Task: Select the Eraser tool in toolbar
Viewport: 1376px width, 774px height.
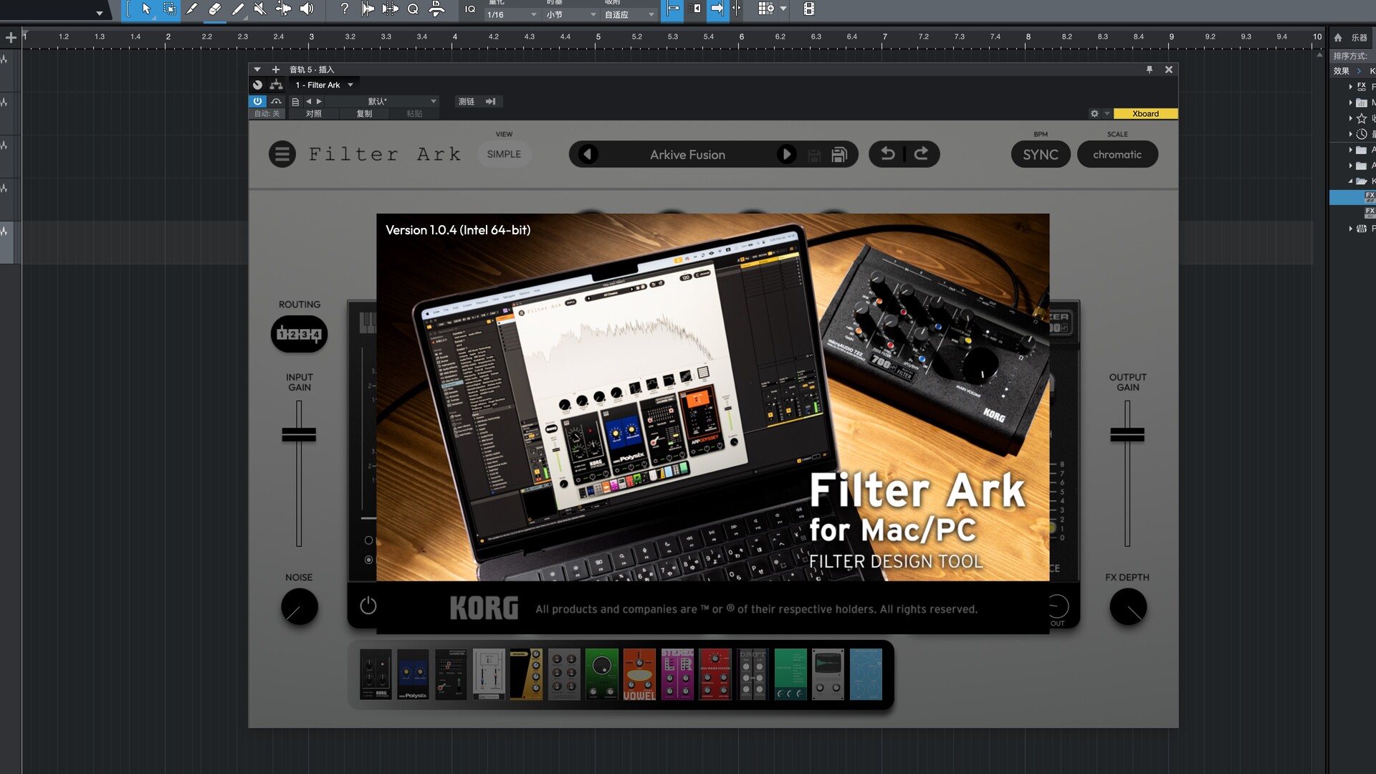Action: 214,9
